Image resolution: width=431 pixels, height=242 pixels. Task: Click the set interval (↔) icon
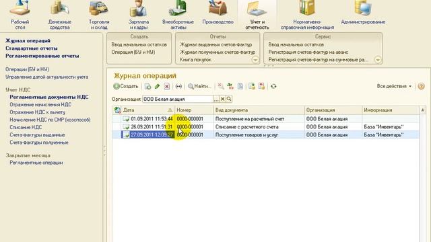pos(178,87)
